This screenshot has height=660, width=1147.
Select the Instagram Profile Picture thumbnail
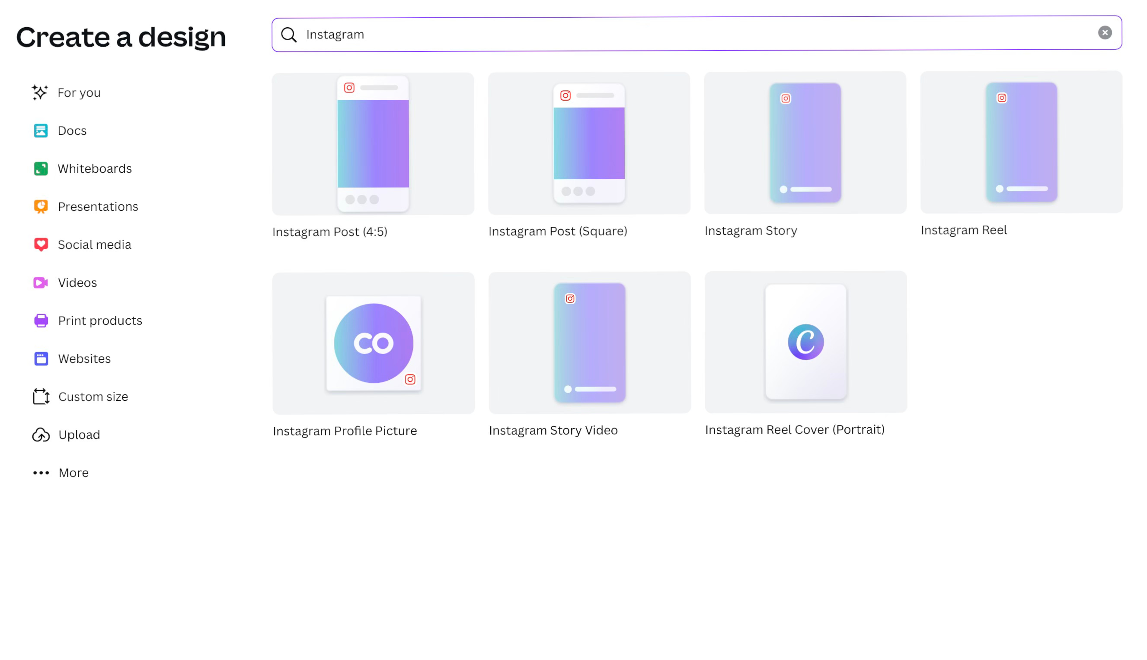pyautogui.click(x=374, y=343)
